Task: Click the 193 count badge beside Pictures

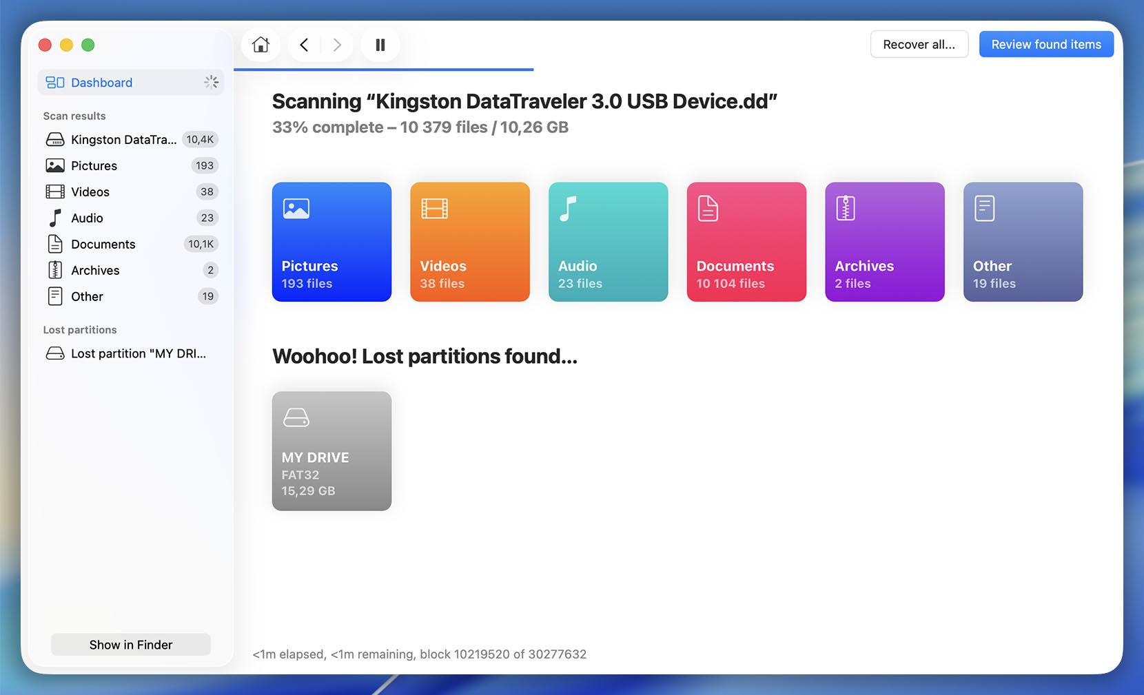Action: [x=205, y=166]
